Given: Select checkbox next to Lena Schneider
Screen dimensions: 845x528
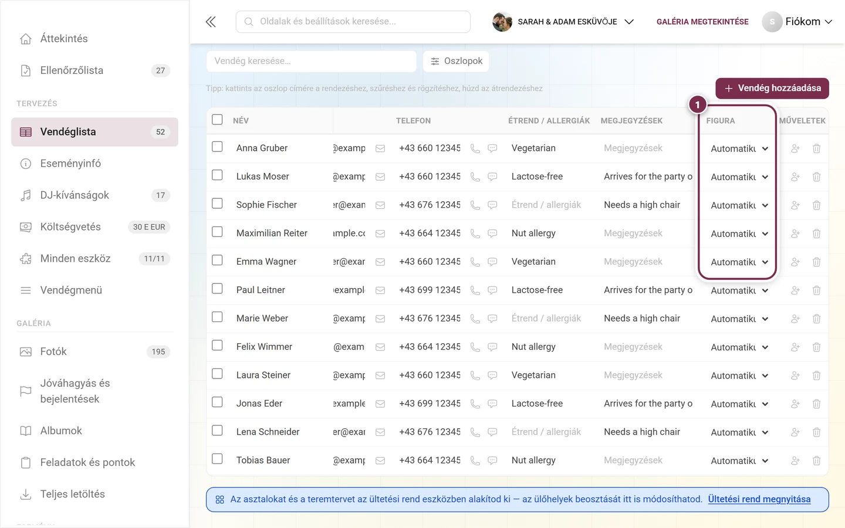Looking at the screenshot, I should click(x=217, y=430).
